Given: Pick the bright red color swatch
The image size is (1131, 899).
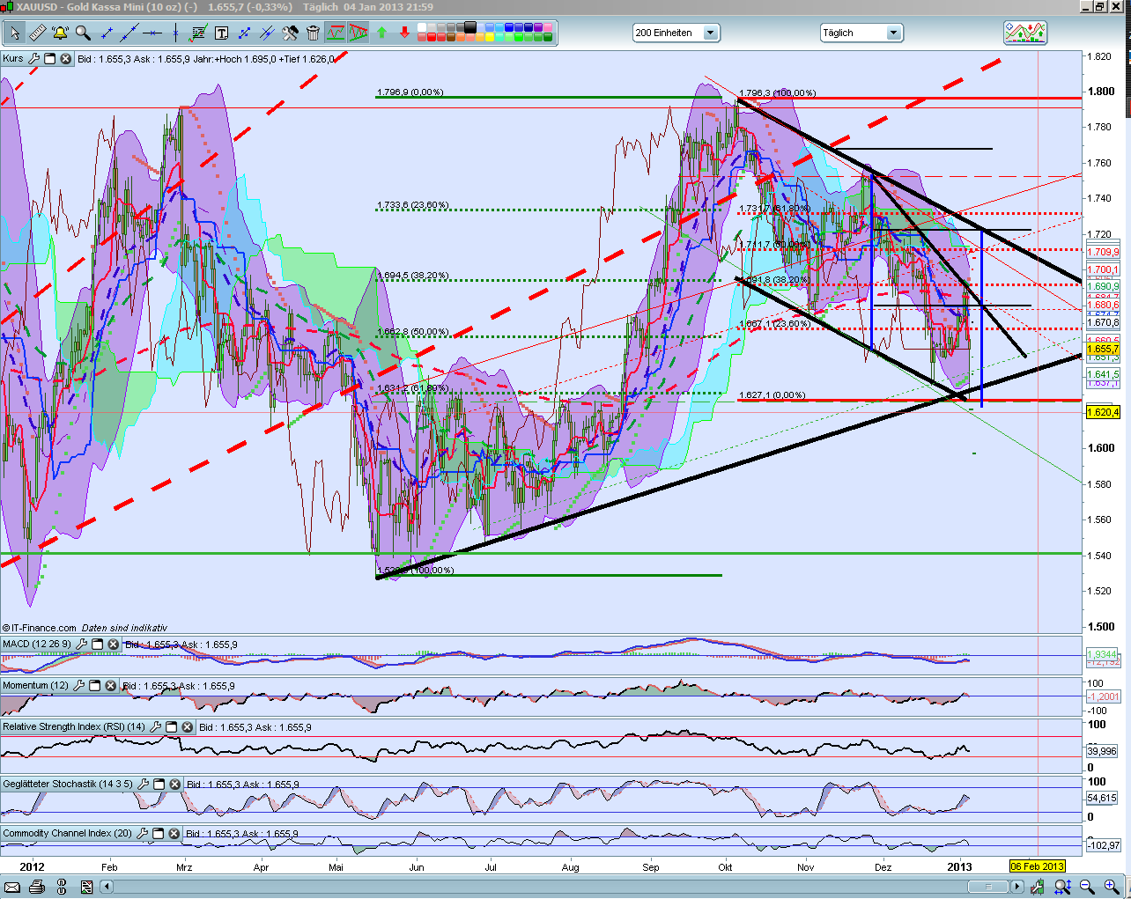Looking at the screenshot, I should point(432,38).
